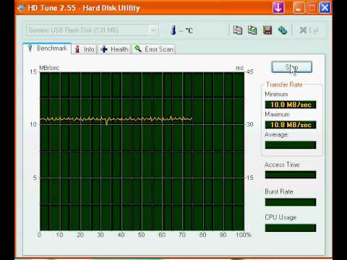This screenshot has width=347, height=260.
Task: Click the Burst Rate value field
Action: click(x=291, y=202)
